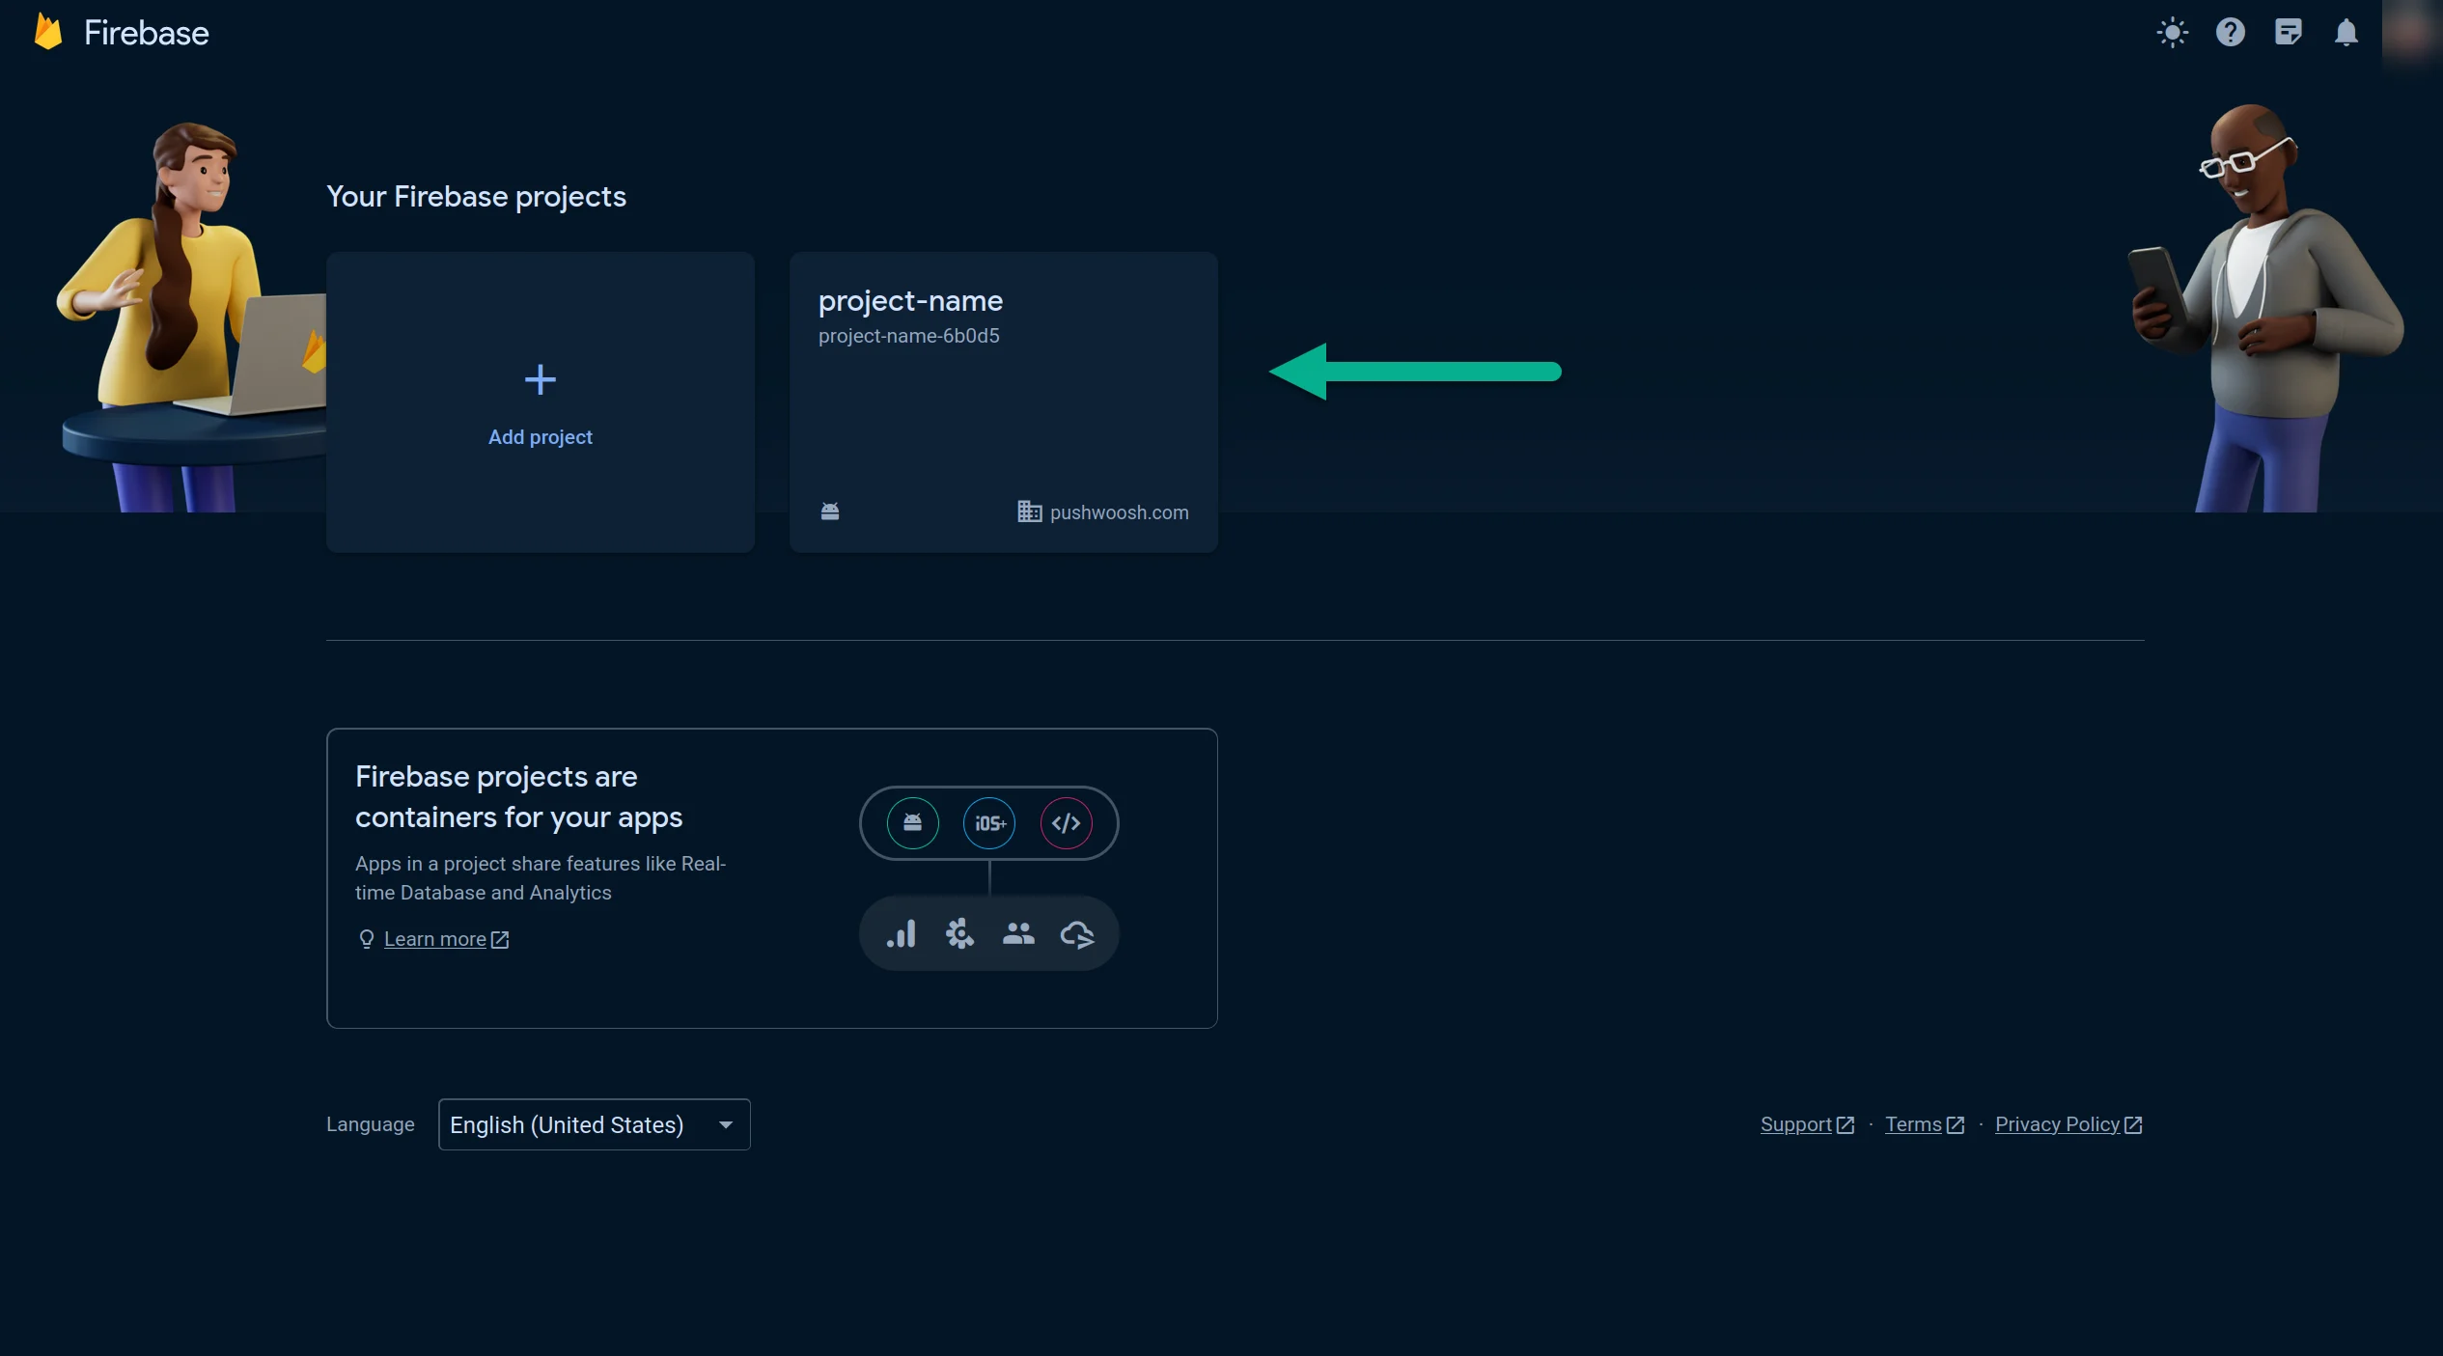Screen dimensions: 2443x1356
Task: Toggle the light/dark theme sun icon
Action: (2172, 32)
